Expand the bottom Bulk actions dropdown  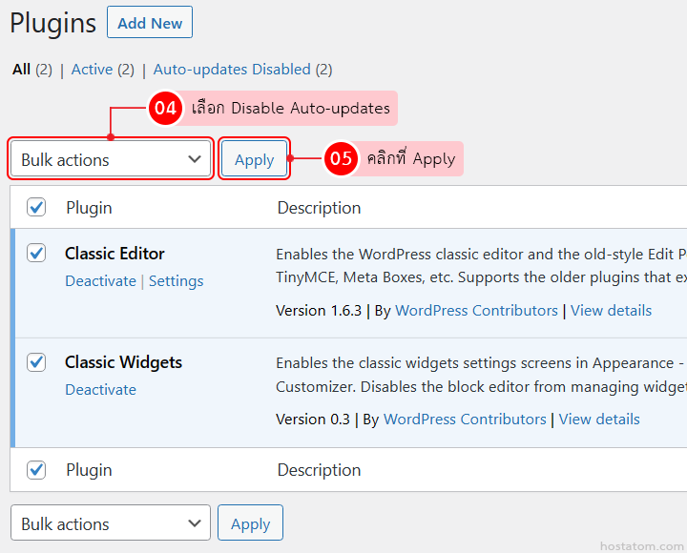[x=111, y=523]
